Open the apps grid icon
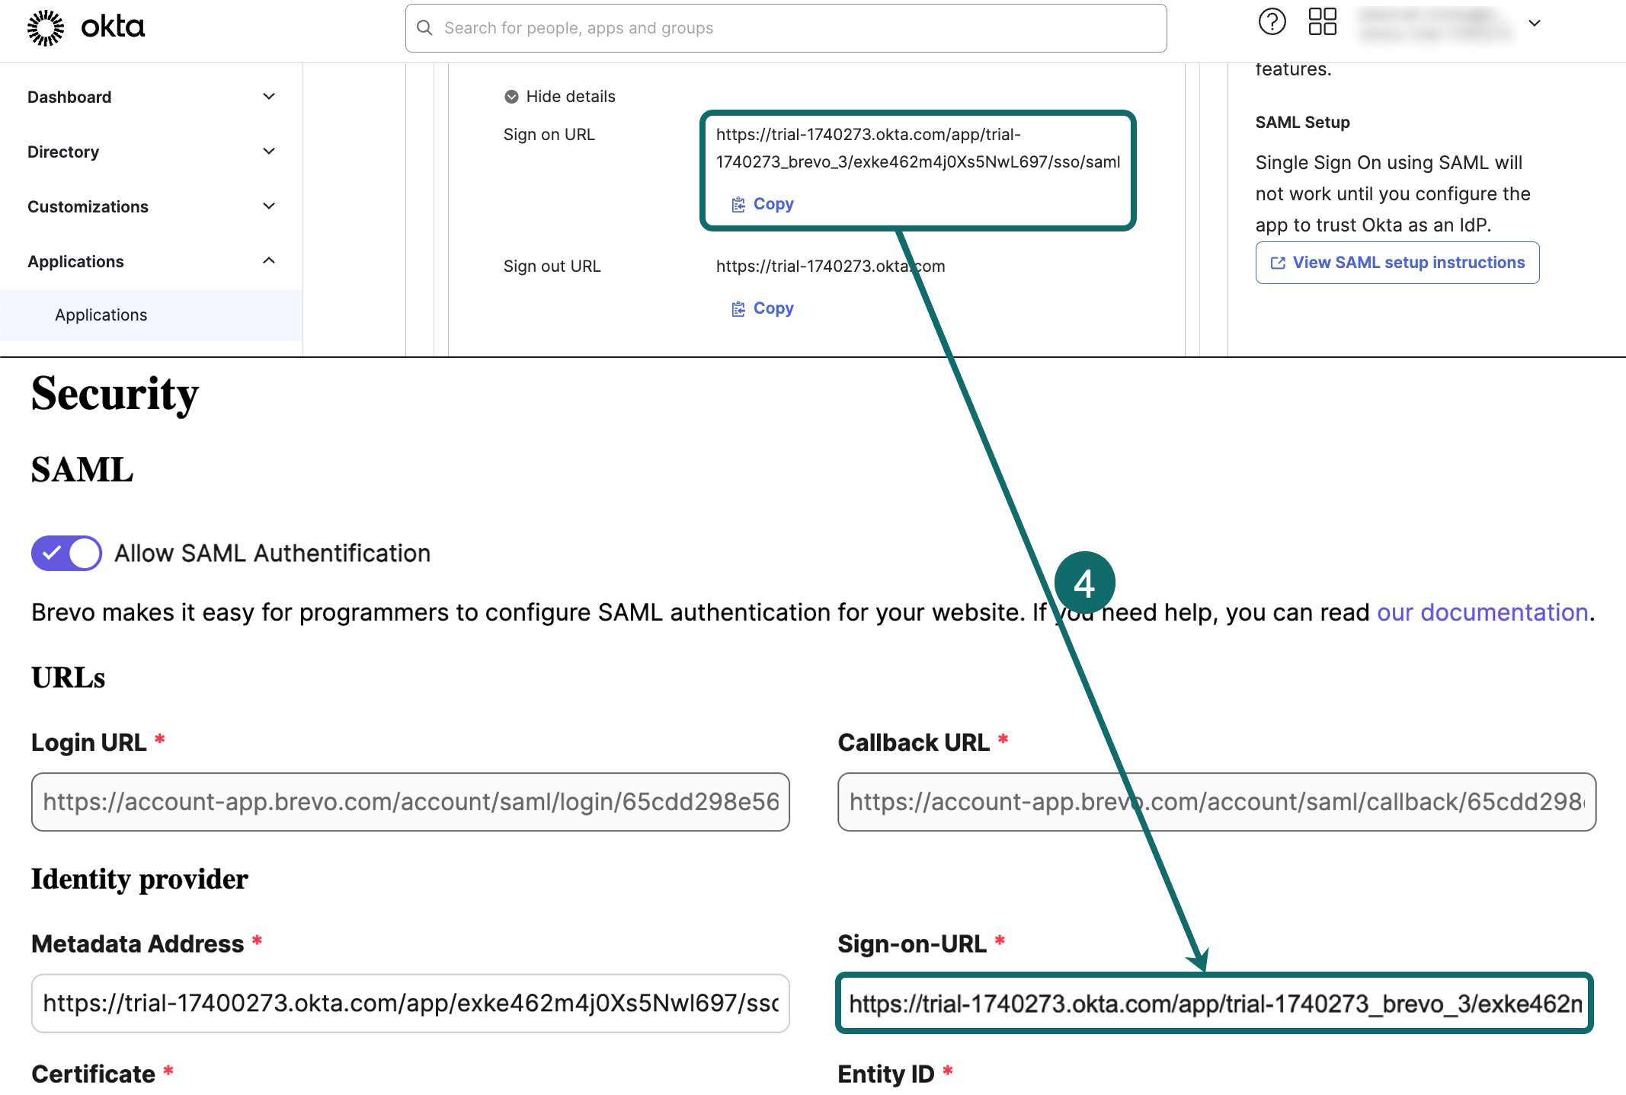 [1322, 23]
